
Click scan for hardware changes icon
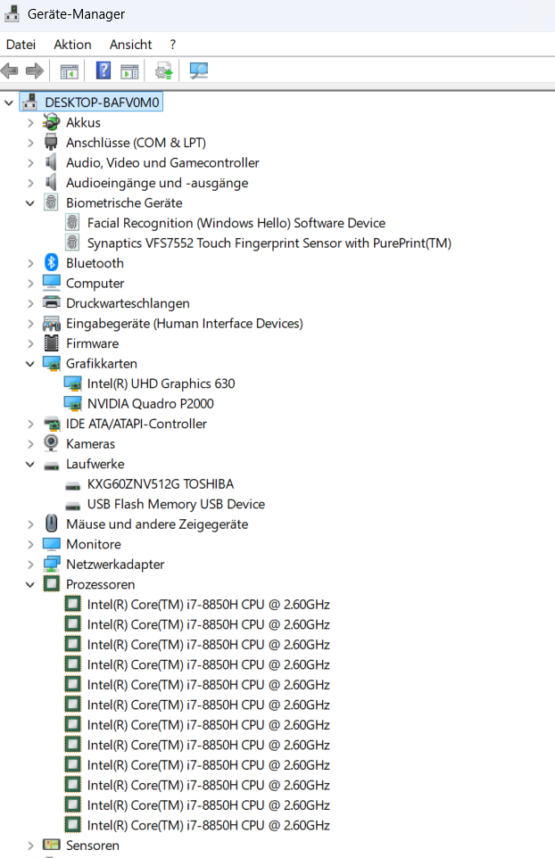(x=198, y=70)
